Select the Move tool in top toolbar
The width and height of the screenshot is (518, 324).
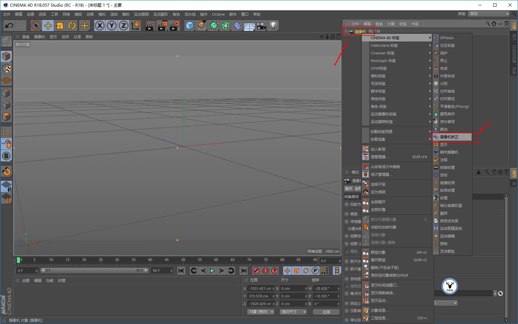tap(48, 26)
